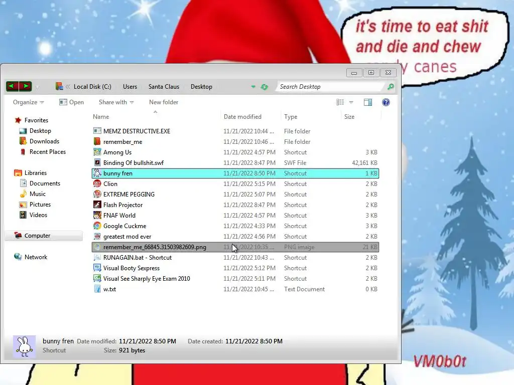514x385 pixels.
Task: Open the Share with menu
Action: point(116,102)
